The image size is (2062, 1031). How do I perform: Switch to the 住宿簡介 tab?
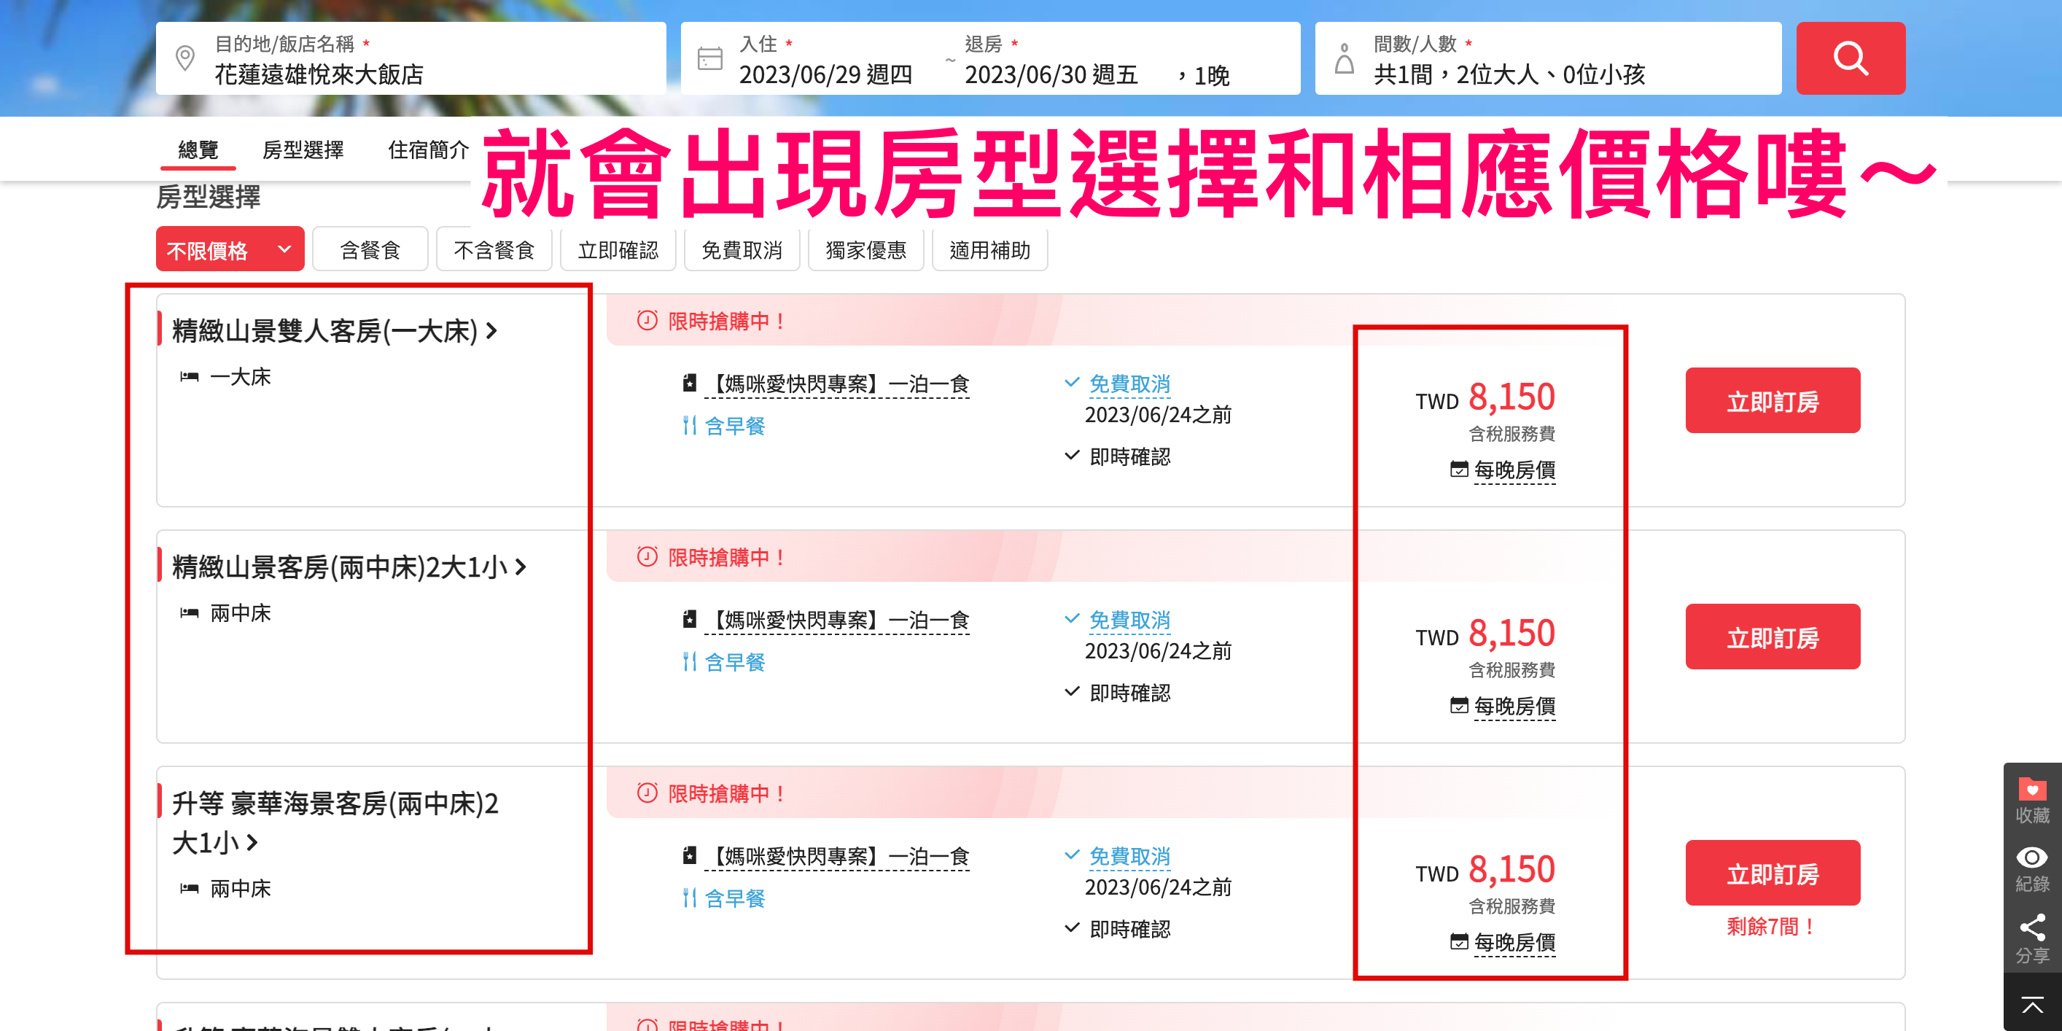point(427,149)
